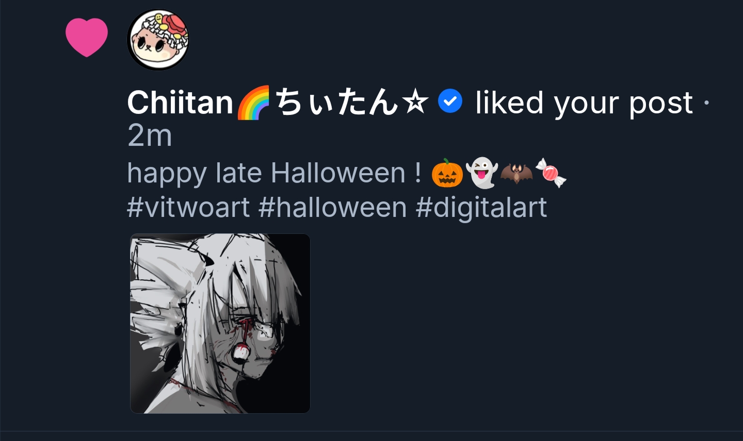Click the bat emoji in the post

point(516,173)
